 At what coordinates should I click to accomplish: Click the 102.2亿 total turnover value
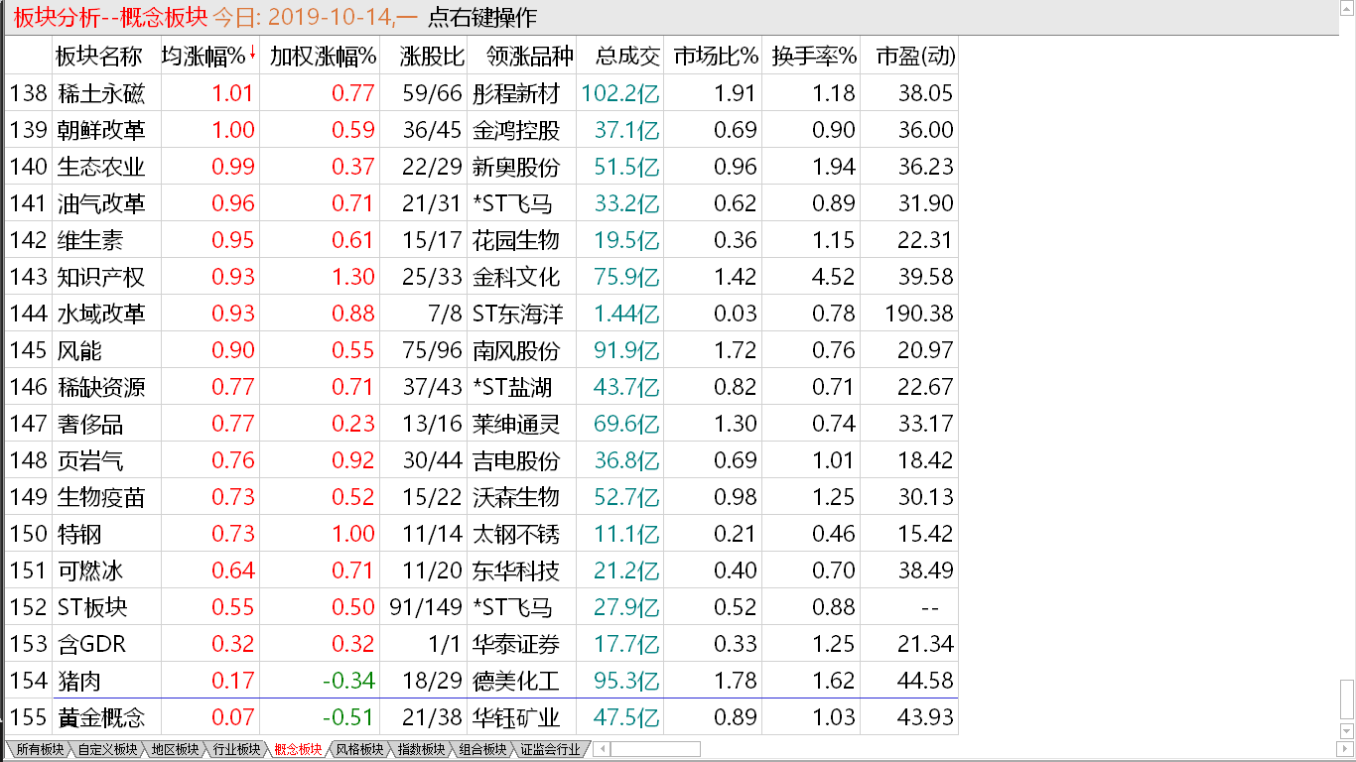click(x=621, y=93)
